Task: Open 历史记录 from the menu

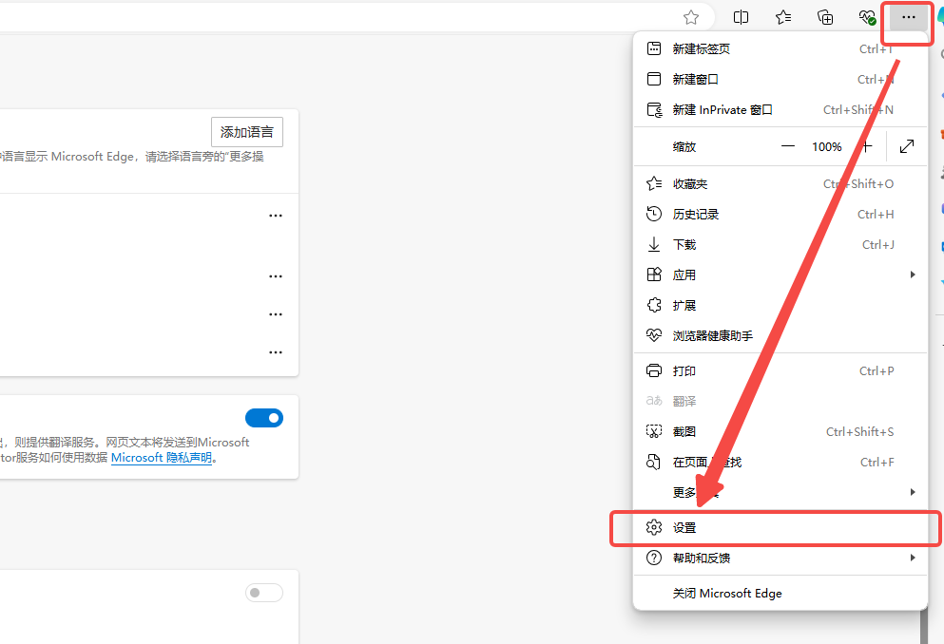Action: point(780,214)
